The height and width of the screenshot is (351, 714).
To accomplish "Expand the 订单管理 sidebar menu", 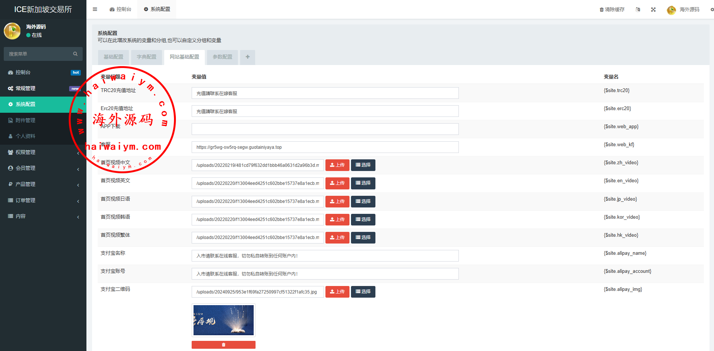I will [43, 200].
